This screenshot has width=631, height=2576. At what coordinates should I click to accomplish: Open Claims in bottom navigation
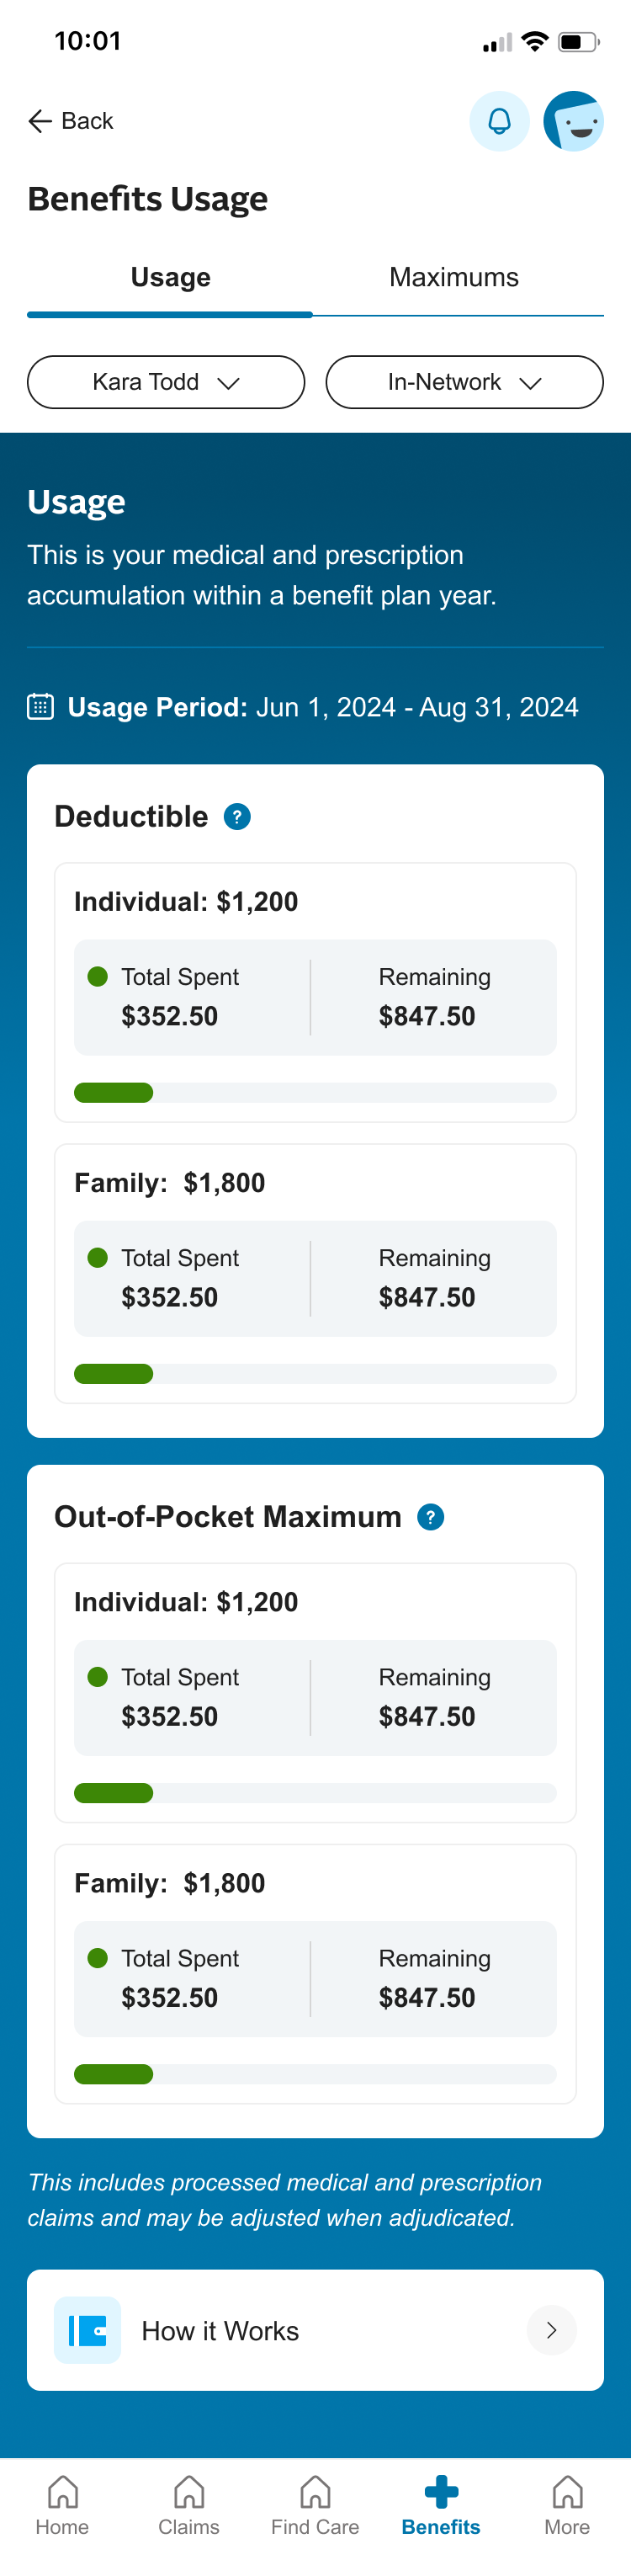(189, 2505)
